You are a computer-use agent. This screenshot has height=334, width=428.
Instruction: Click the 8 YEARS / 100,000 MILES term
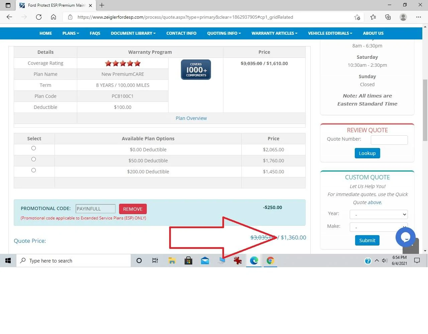click(x=123, y=85)
